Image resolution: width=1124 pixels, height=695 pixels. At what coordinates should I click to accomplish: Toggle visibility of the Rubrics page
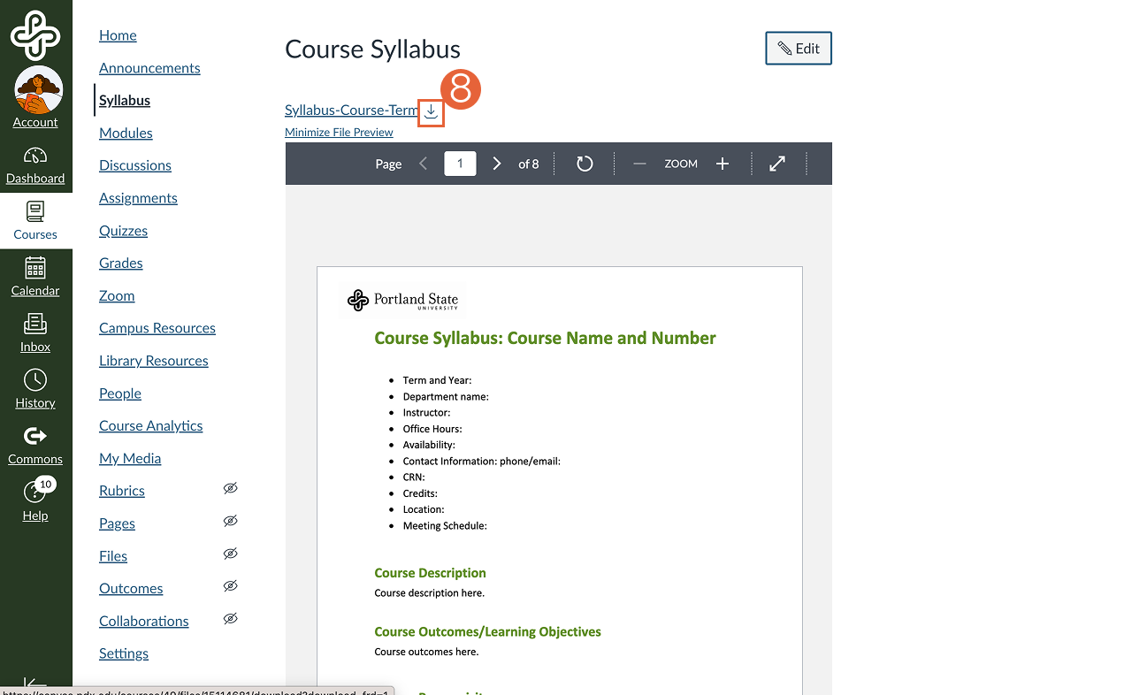pos(230,488)
